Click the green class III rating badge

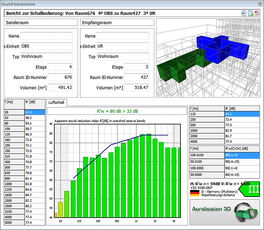point(250,189)
